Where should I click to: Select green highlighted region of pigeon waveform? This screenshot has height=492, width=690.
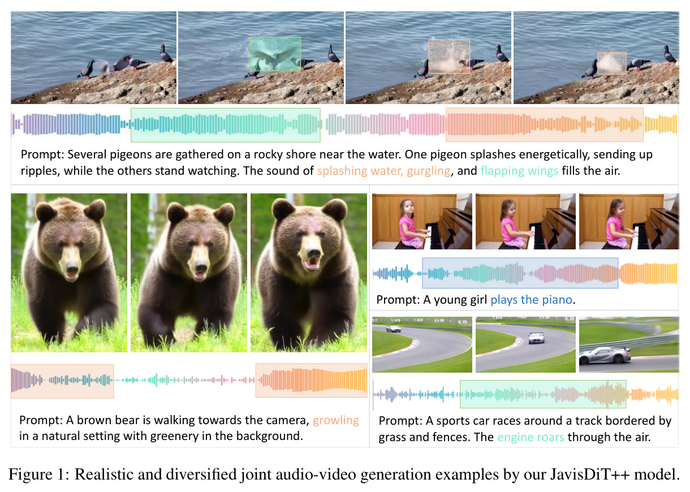226,124
